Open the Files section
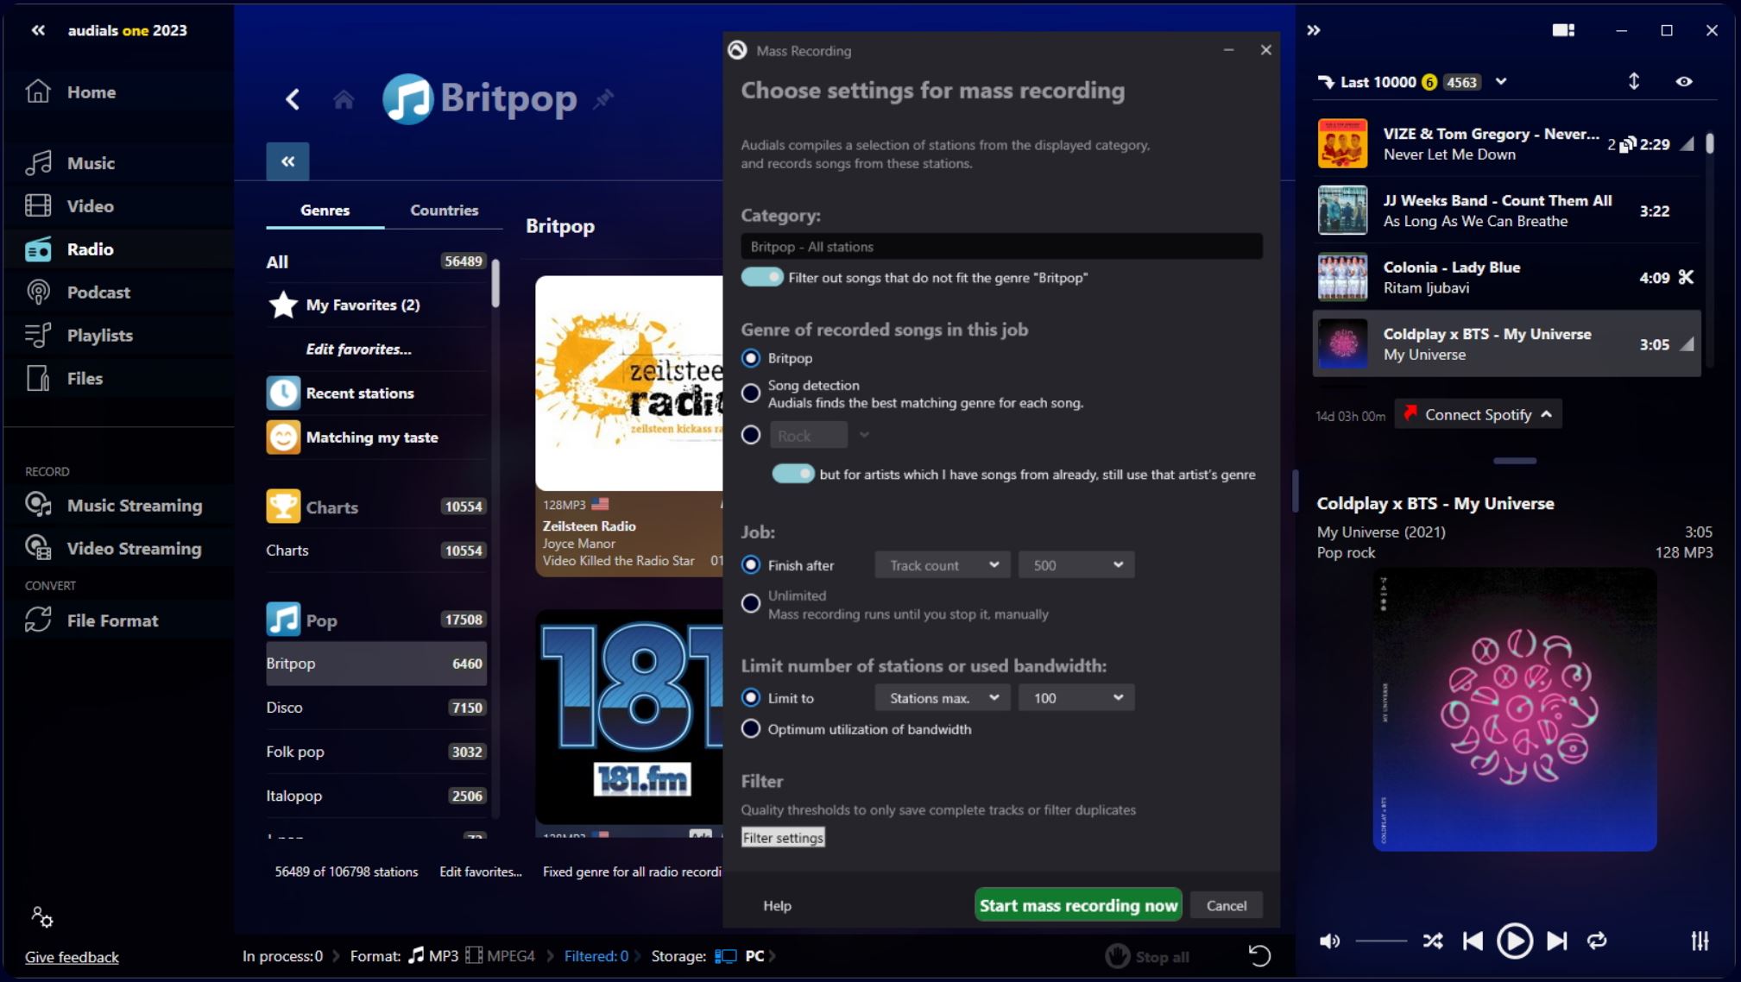 85,379
